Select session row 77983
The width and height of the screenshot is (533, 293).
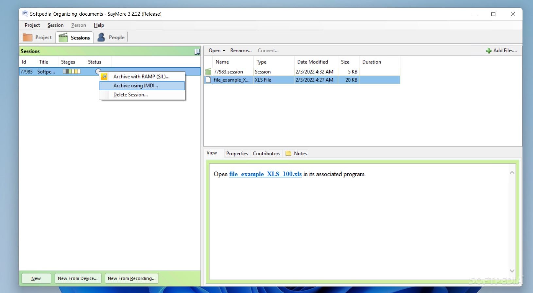coord(110,72)
